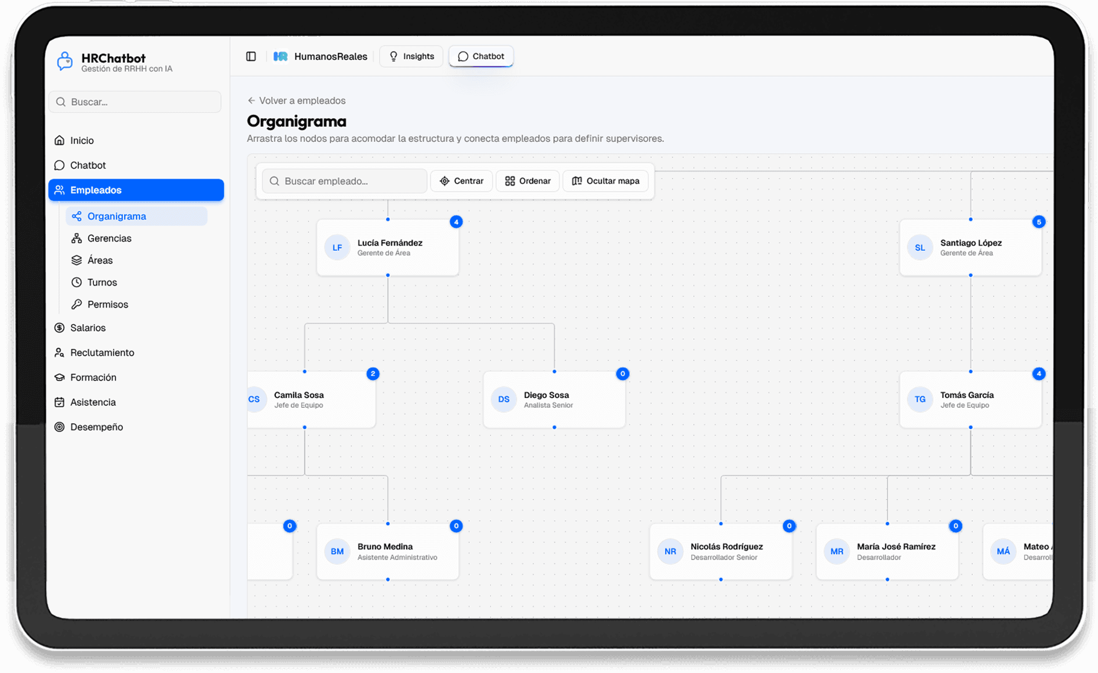Toggle map visibility with Ocultar mapa
This screenshot has width=1098, height=673.
coord(605,181)
